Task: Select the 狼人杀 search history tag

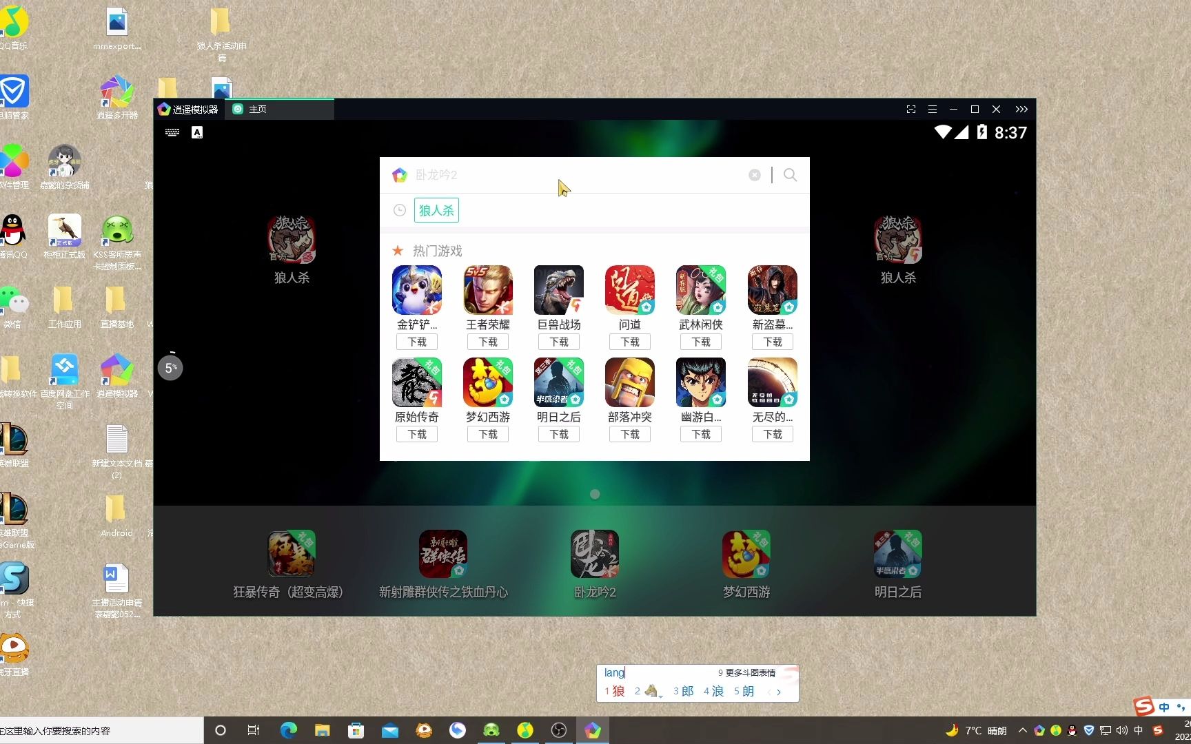Action: 436,210
